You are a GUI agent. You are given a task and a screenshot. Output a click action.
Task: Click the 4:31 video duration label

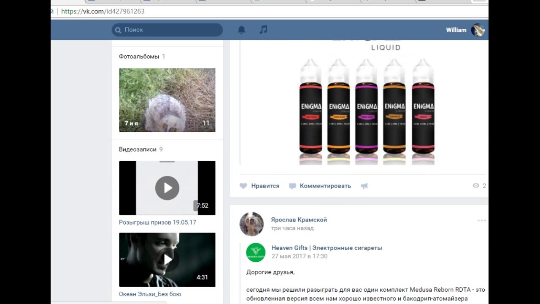202,277
